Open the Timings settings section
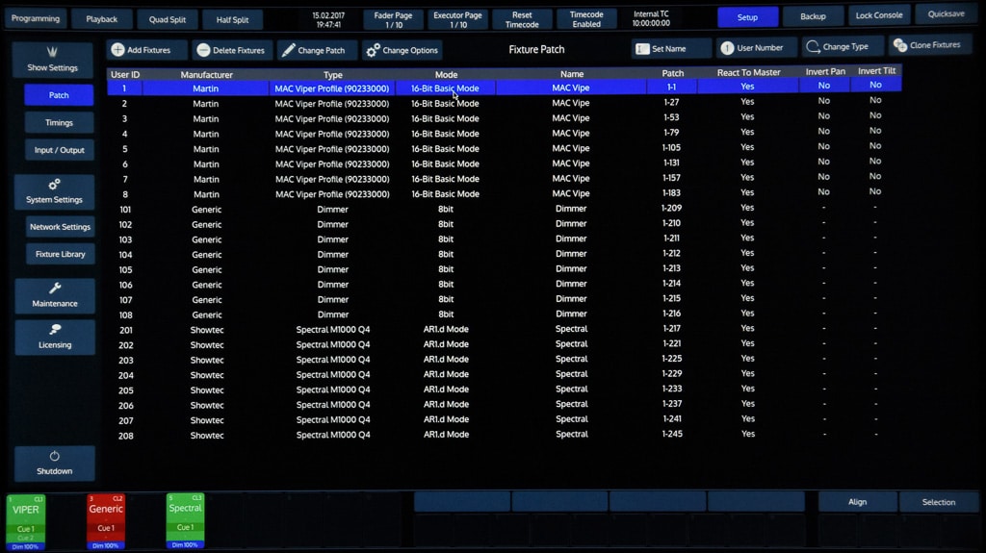986x553 pixels. coord(59,123)
